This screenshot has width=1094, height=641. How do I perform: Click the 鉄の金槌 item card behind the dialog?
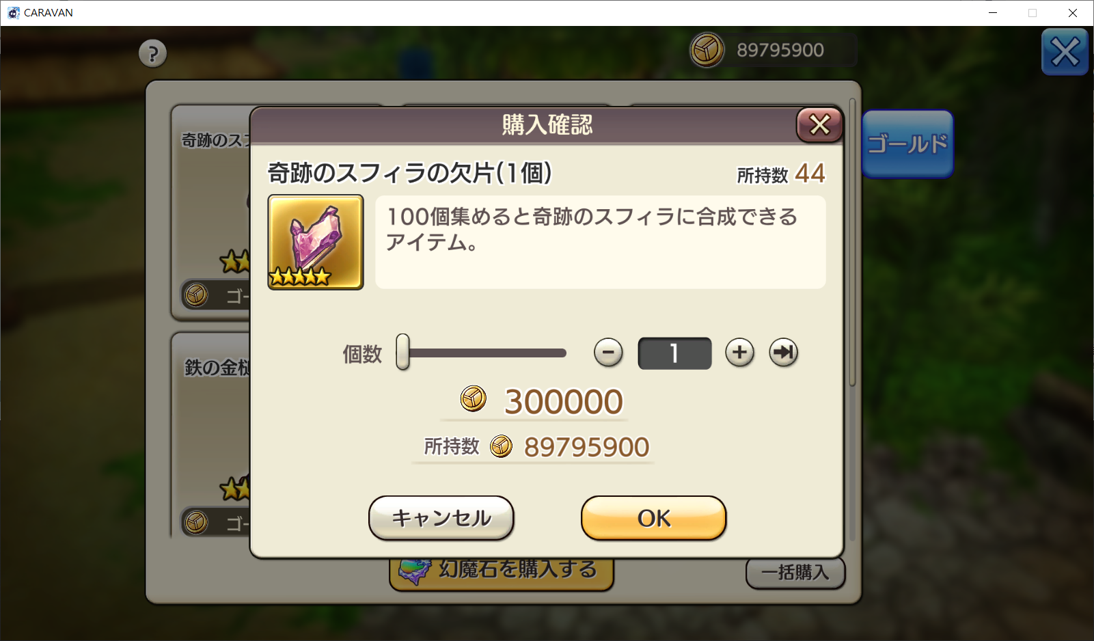(x=210, y=435)
